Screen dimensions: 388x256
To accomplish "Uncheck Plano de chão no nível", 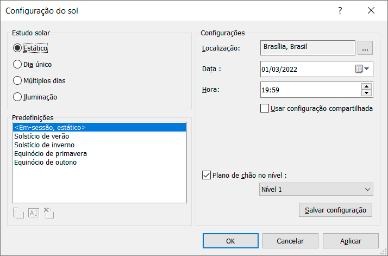I will 206,175.
